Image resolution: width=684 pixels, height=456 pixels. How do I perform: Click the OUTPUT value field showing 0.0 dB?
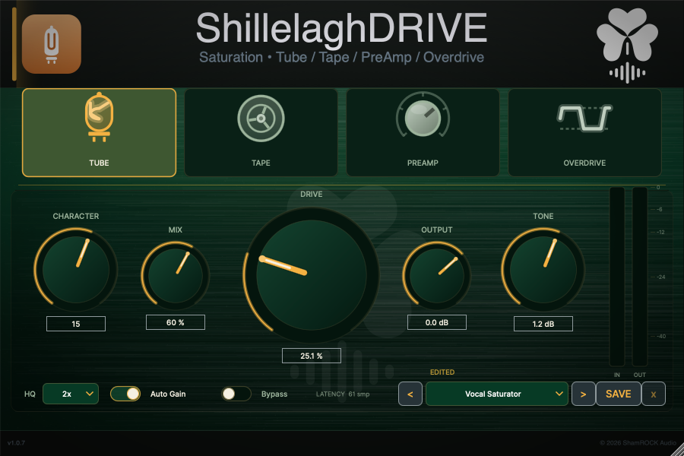(437, 322)
